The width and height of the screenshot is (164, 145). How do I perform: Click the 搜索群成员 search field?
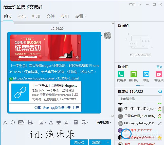coord(139,99)
